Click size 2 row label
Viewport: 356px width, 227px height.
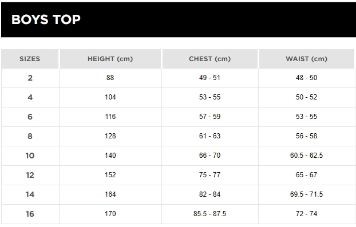30,78
